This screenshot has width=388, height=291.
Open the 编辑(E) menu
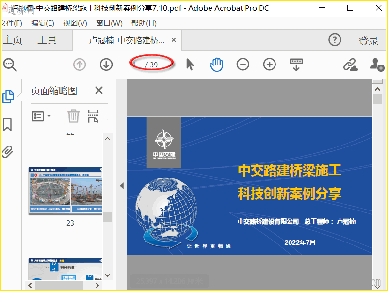click(x=43, y=23)
